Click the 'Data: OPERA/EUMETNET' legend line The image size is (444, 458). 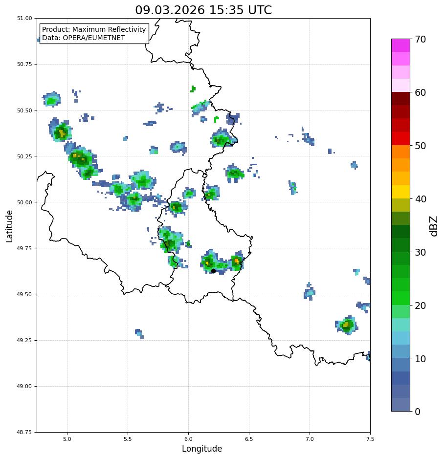[x=83, y=38]
